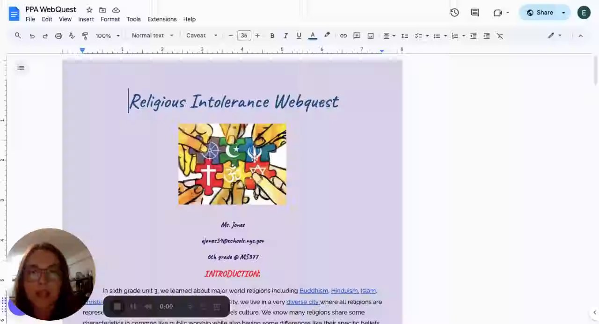Select the puzzle religions image
The height and width of the screenshot is (324, 599).
(x=232, y=164)
